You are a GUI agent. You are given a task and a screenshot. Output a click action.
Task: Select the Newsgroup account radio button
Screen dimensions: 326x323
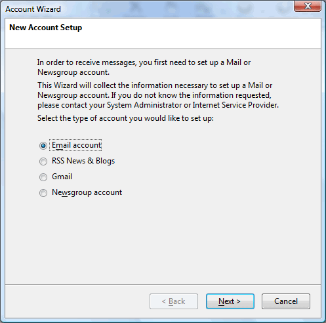[x=43, y=193]
